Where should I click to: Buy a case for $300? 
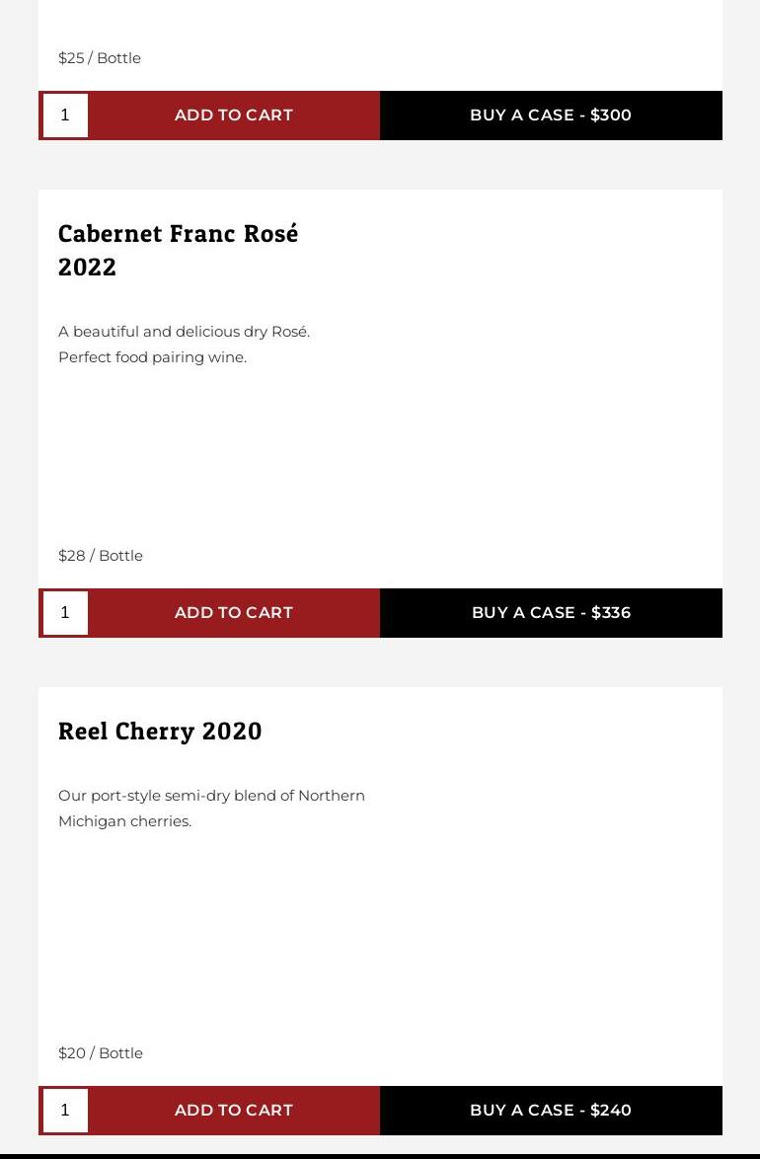tap(551, 116)
